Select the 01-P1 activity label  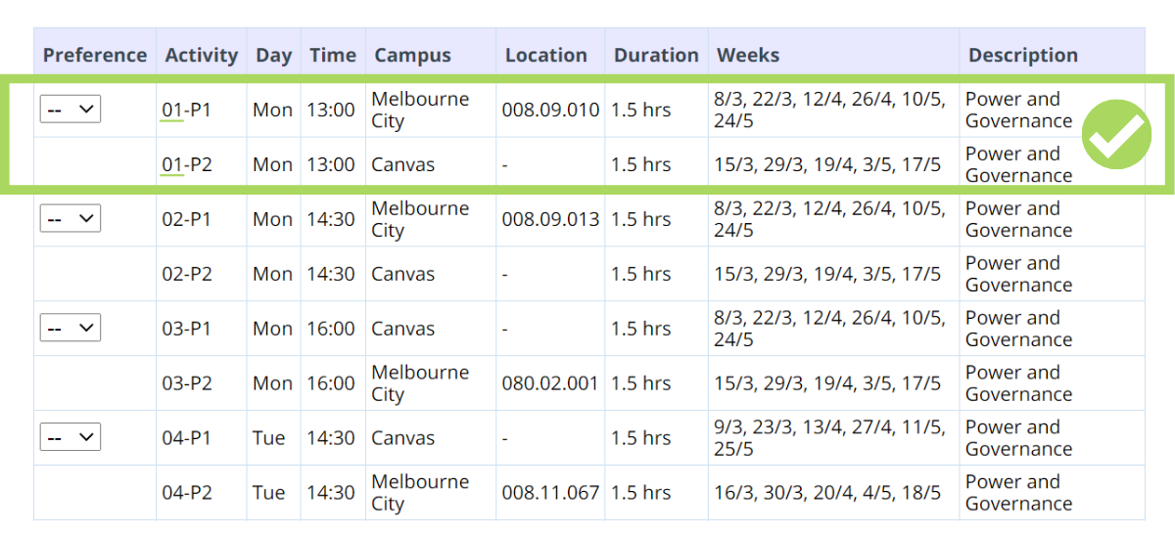click(186, 111)
